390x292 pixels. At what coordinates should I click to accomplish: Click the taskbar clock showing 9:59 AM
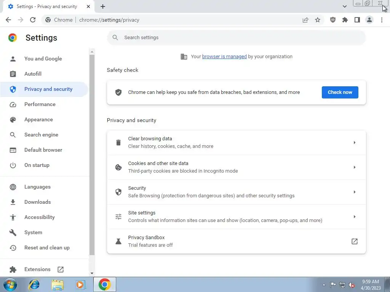[x=371, y=285]
